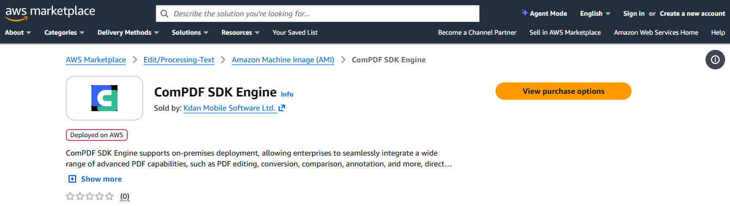This screenshot has width=730, height=206.
Task: Expand the Resources menu
Action: (x=240, y=33)
